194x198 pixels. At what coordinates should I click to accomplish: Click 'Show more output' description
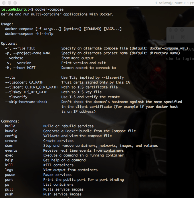pyautogui.click(x=77, y=58)
